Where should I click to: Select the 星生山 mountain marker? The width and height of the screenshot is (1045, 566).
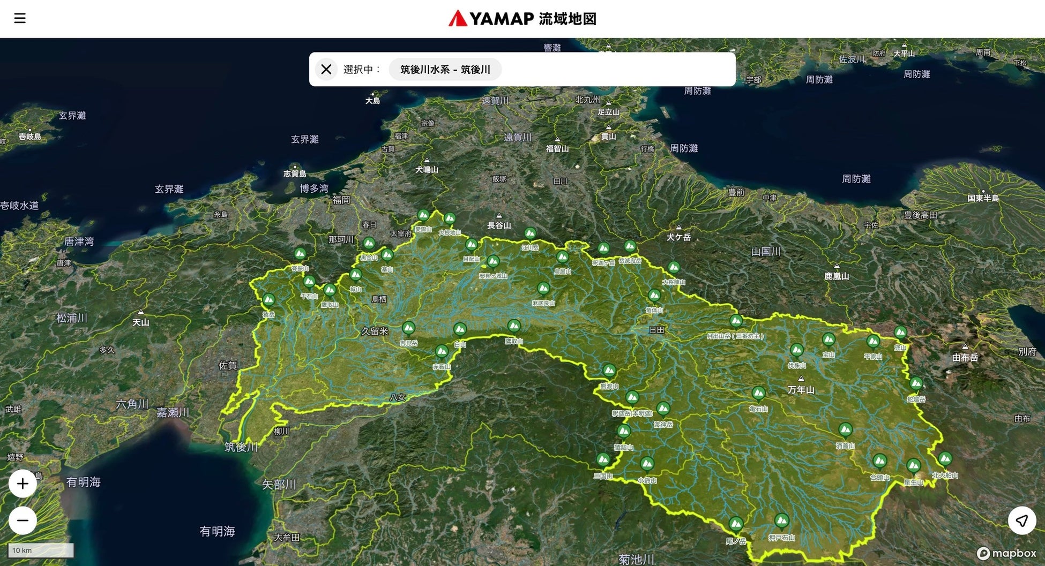pyautogui.click(x=914, y=466)
